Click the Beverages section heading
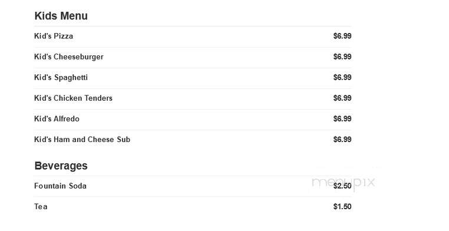 (x=61, y=166)
